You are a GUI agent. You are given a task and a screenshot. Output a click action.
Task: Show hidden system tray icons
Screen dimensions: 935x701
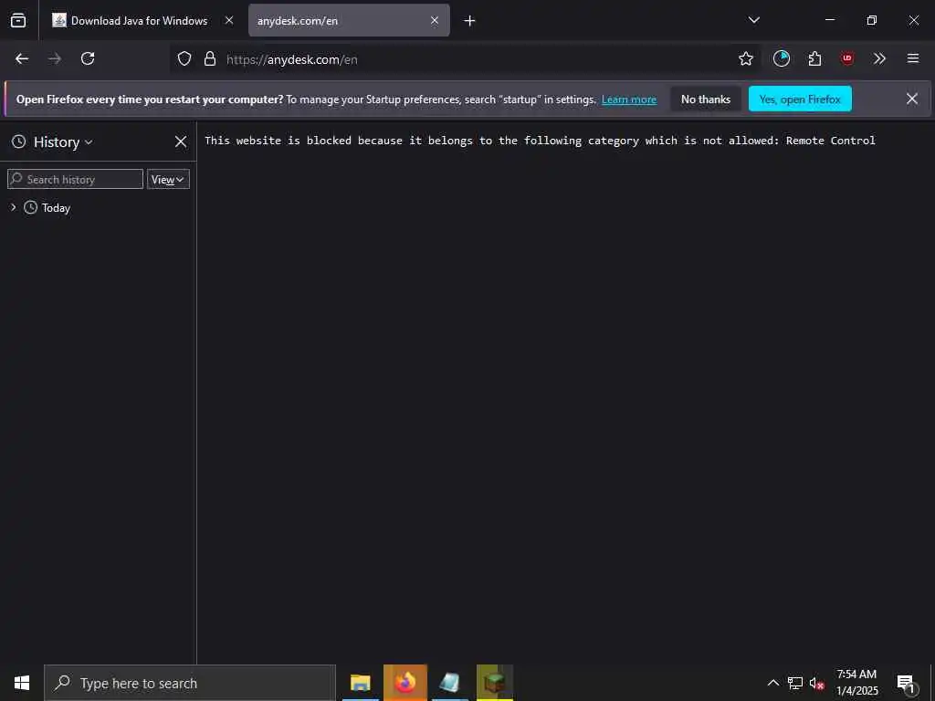tap(772, 683)
